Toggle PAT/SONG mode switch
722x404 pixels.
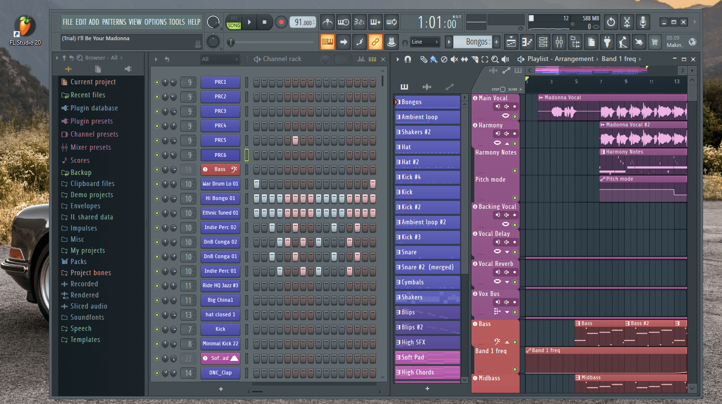234,22
